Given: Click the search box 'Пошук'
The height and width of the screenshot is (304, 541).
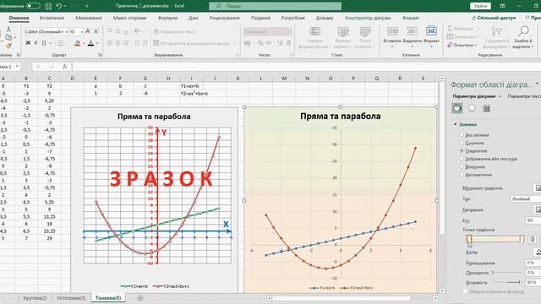Looking at the screenshot, I should [275, 6].
